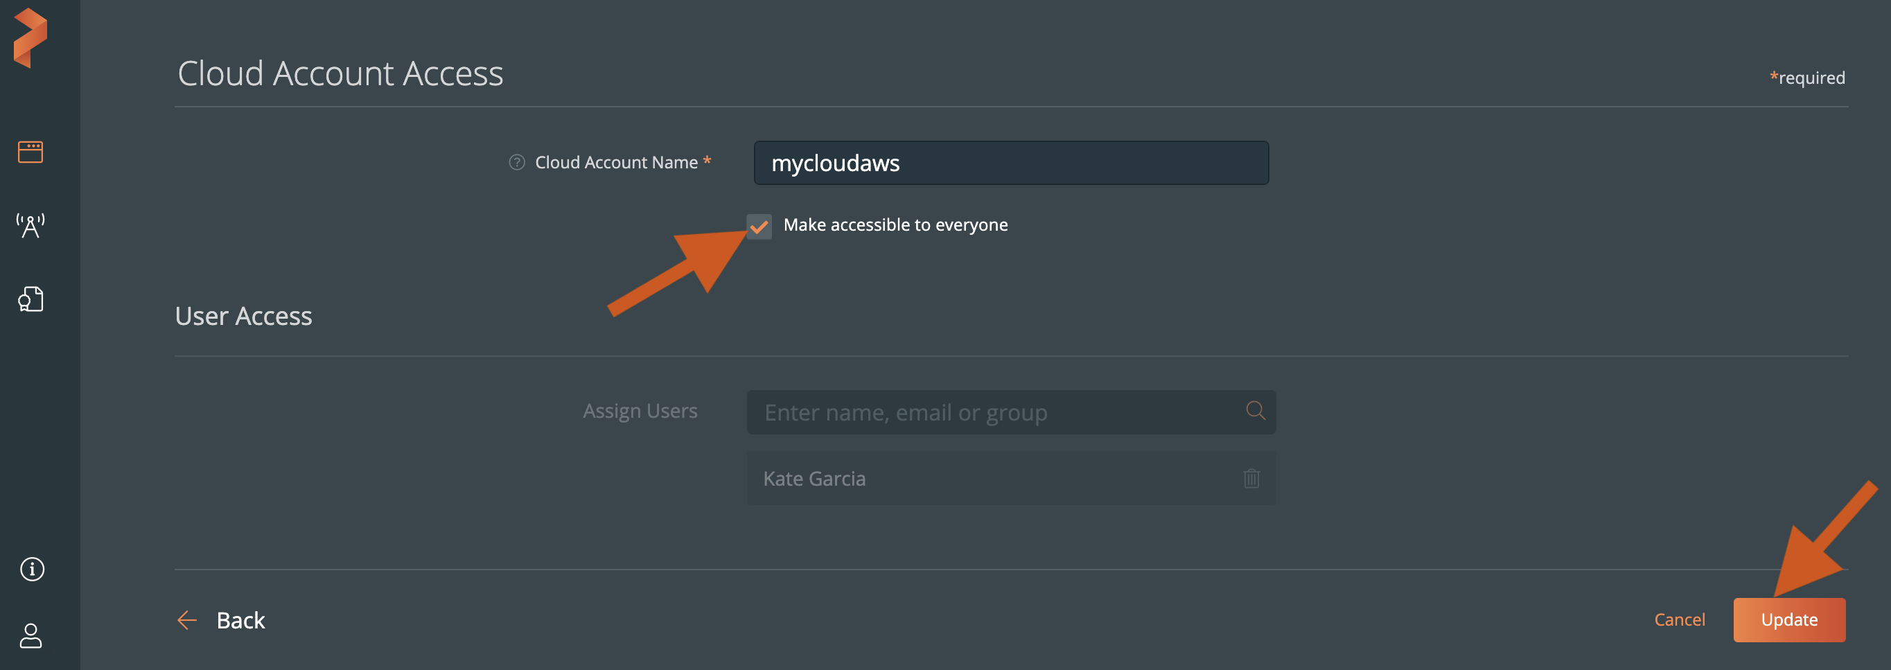Click the left arrow icon beside Back

[187, 620]
